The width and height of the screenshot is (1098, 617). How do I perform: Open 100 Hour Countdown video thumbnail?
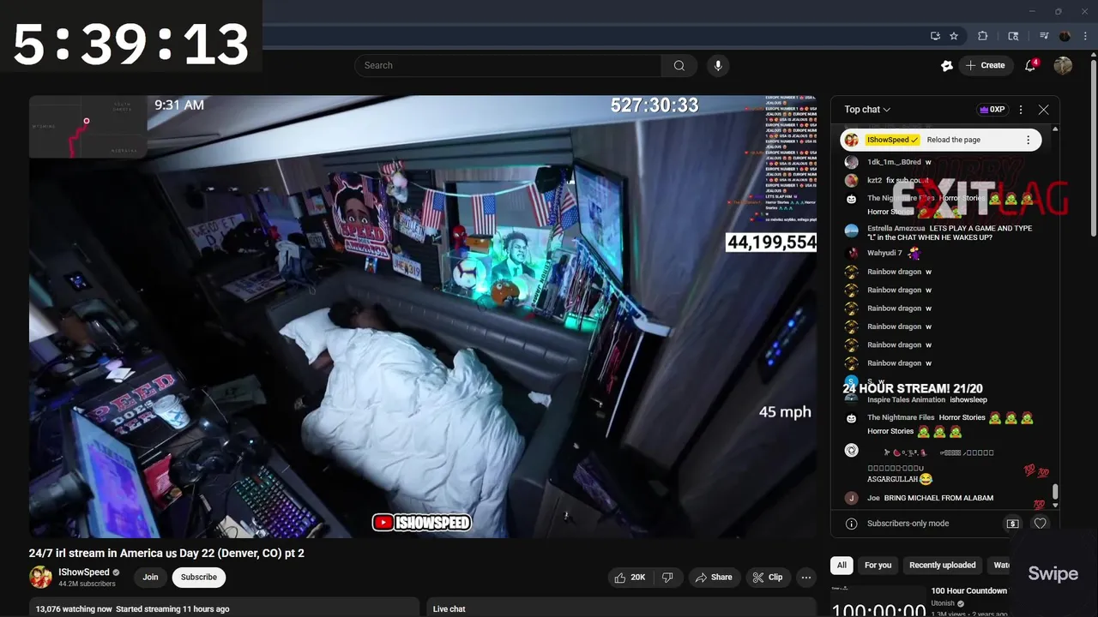878,602
